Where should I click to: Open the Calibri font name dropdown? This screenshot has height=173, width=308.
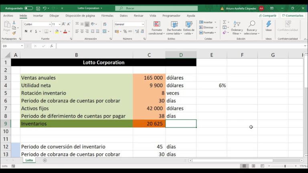coord(50,24)
